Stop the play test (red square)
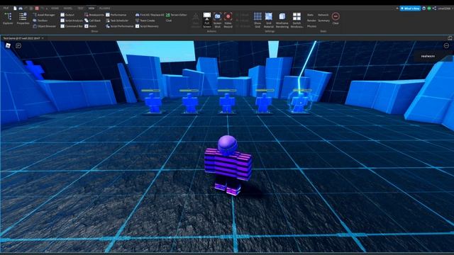The width and height of the screenshot is (454, 255). click(37, 8)
